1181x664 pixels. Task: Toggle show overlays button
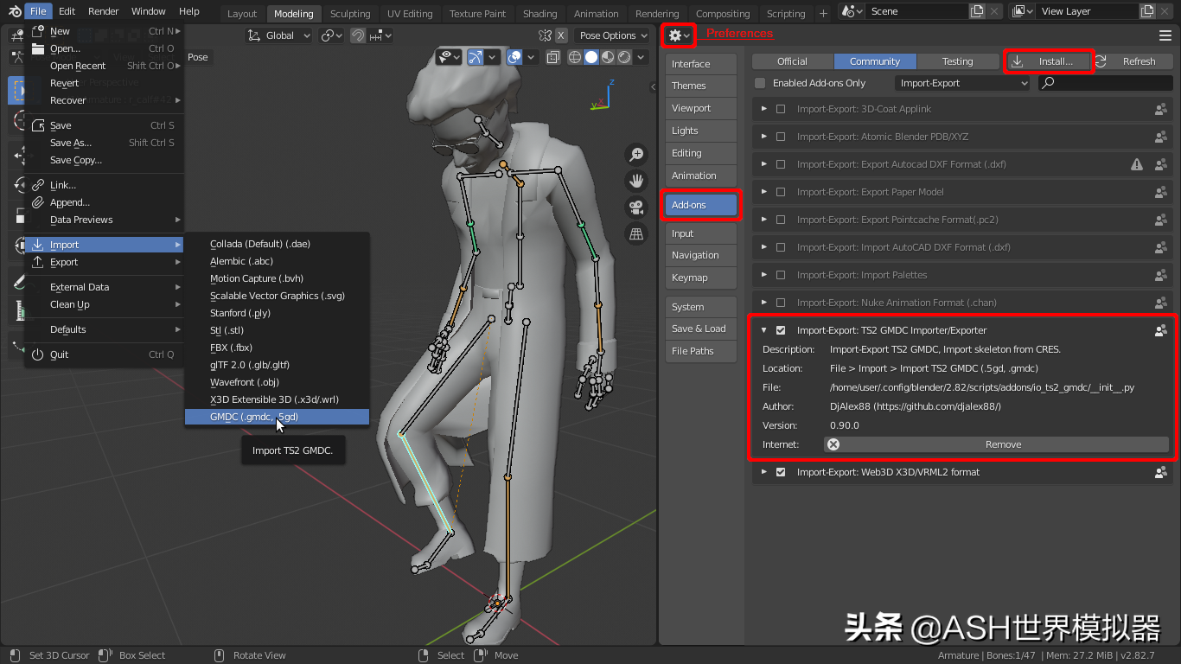click(x=514, y=57)
